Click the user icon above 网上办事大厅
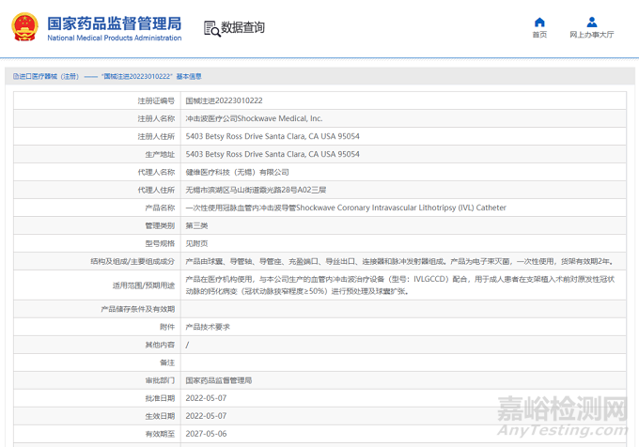 pos(591,22)
